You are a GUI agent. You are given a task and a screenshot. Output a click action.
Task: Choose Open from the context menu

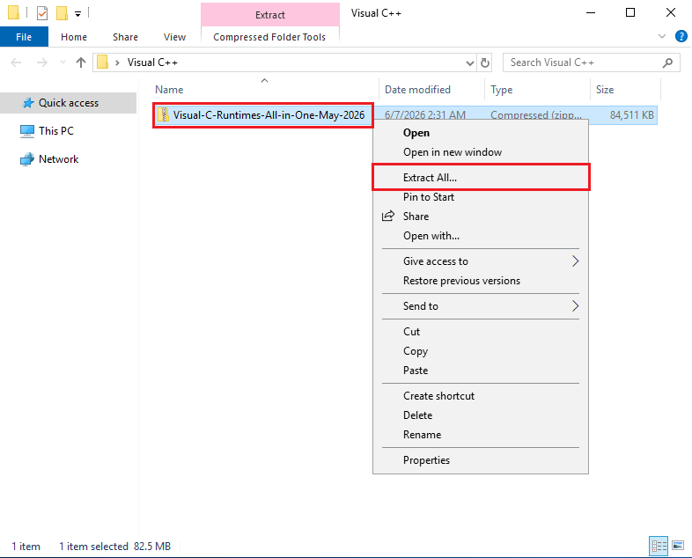pos(481,133)
